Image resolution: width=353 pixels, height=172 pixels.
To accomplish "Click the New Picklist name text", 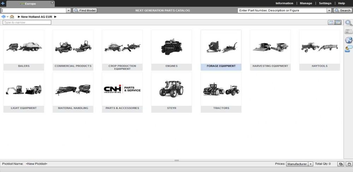I will point(36,164).
